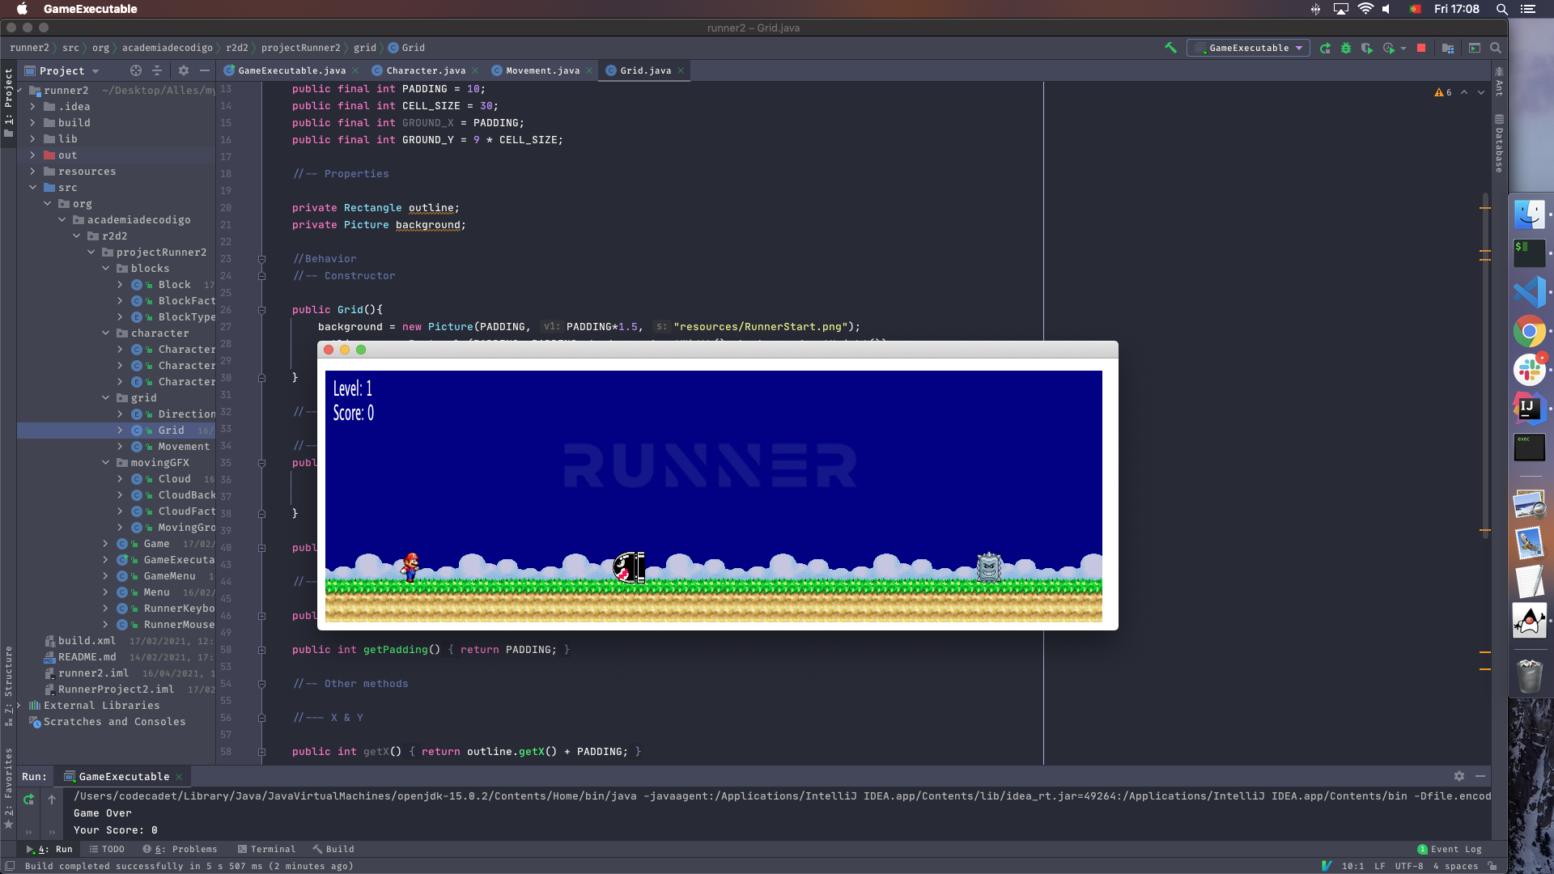1554x874 pixels.
Task: Open Search Everywhere magnifier in toolbar
Action: click(1496, 48)
